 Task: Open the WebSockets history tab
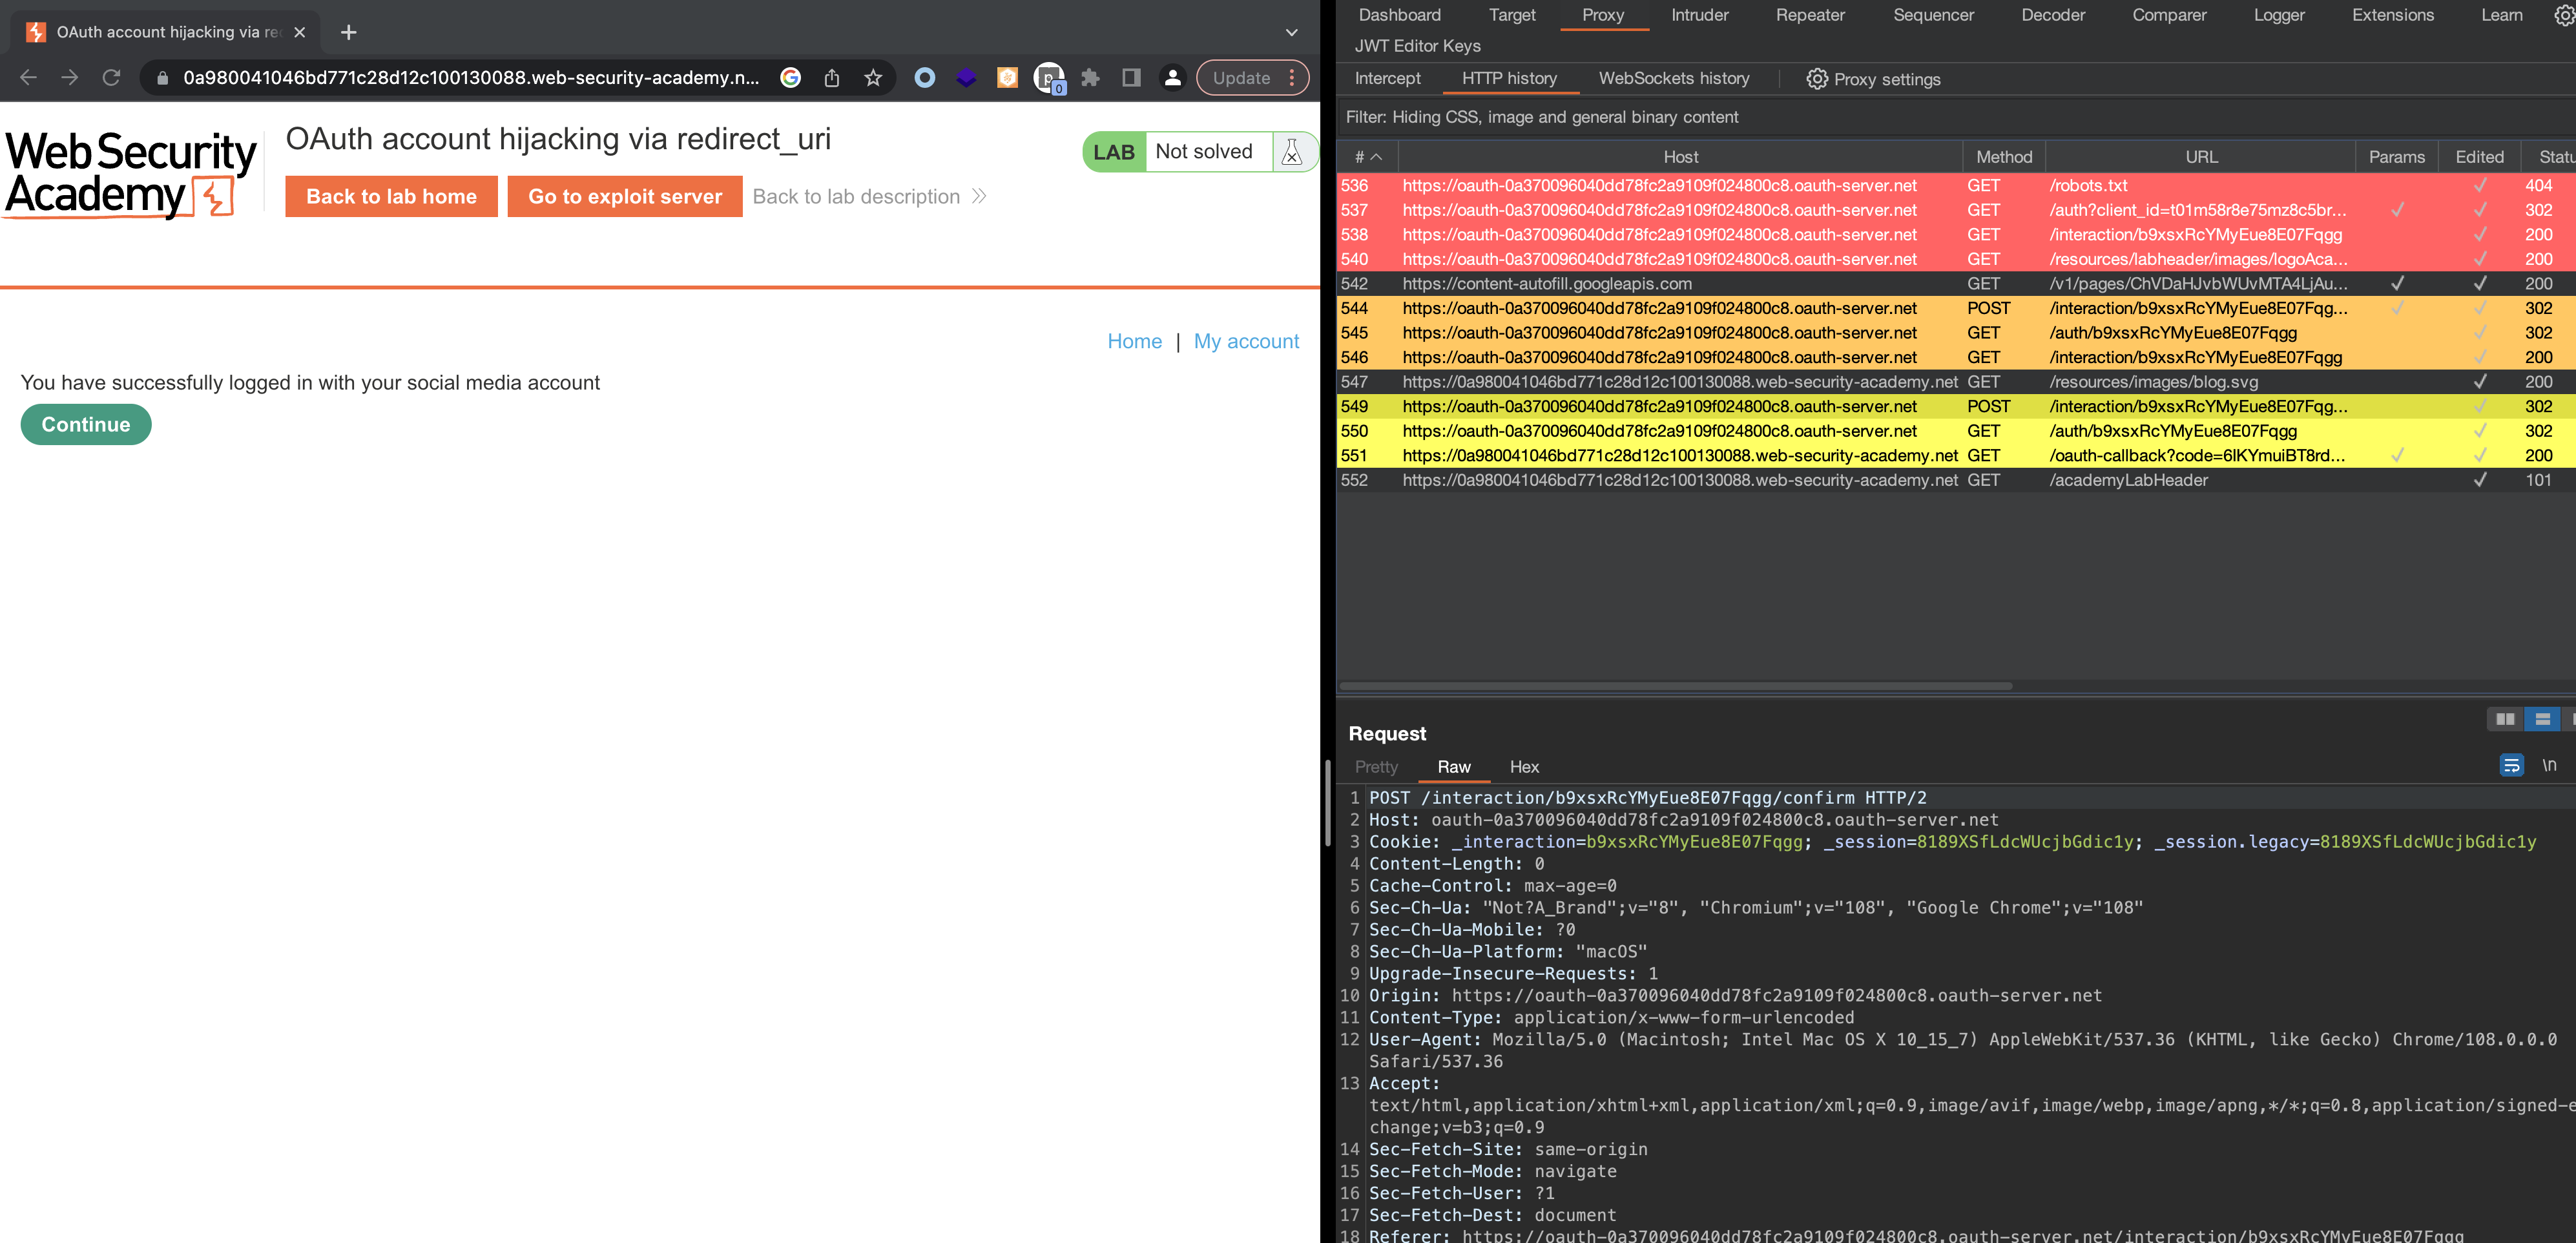tap(1673, 78)
